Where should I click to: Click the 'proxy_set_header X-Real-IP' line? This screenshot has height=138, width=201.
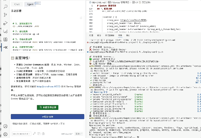click(131, 26)
